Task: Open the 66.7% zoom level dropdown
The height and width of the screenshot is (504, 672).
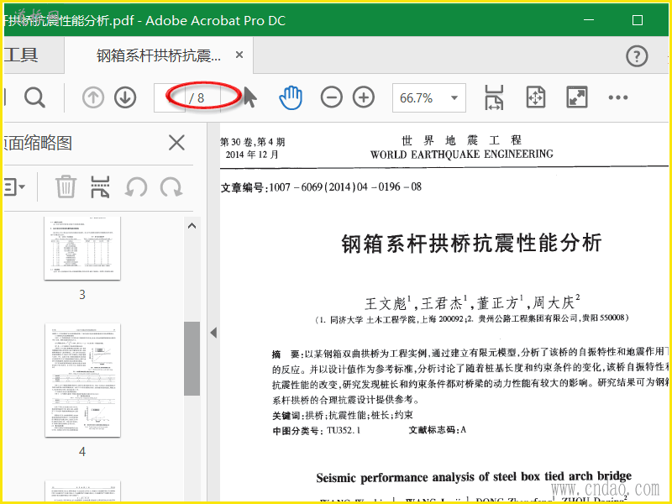Action: click(x=429, y=97)
